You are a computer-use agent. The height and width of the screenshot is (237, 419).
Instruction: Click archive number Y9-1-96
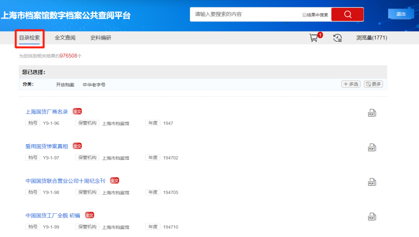point(51,123)
